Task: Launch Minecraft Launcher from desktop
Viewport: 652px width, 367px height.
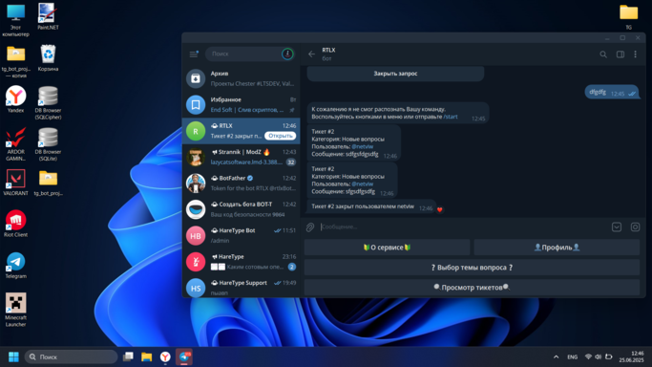Action: click(x=16, y=309)
